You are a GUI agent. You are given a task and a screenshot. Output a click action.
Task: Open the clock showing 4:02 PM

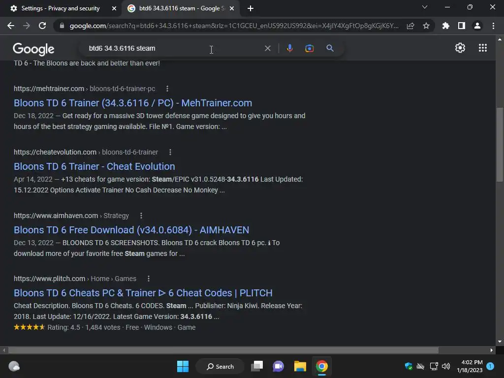[x=470, y=366]
